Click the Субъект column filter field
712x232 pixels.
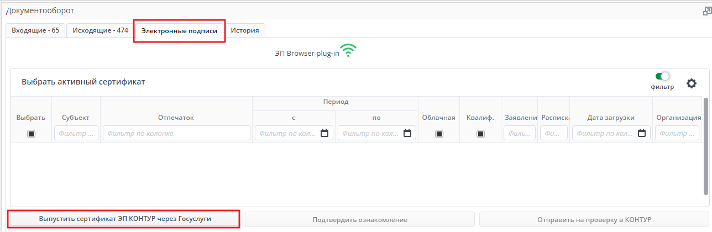click(76, 133)
